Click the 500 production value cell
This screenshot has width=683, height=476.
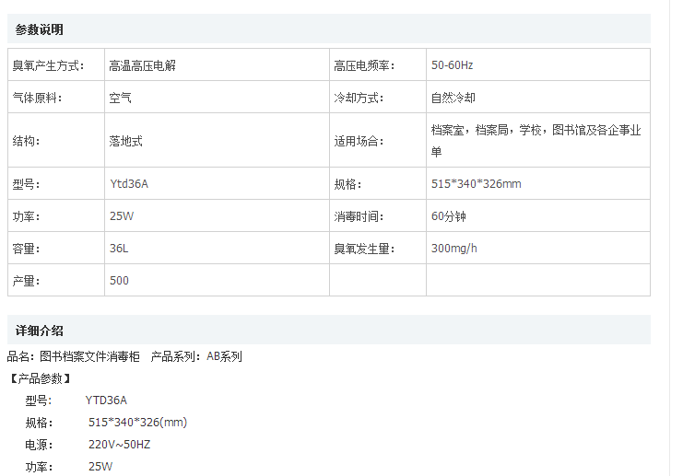(119, 281)
